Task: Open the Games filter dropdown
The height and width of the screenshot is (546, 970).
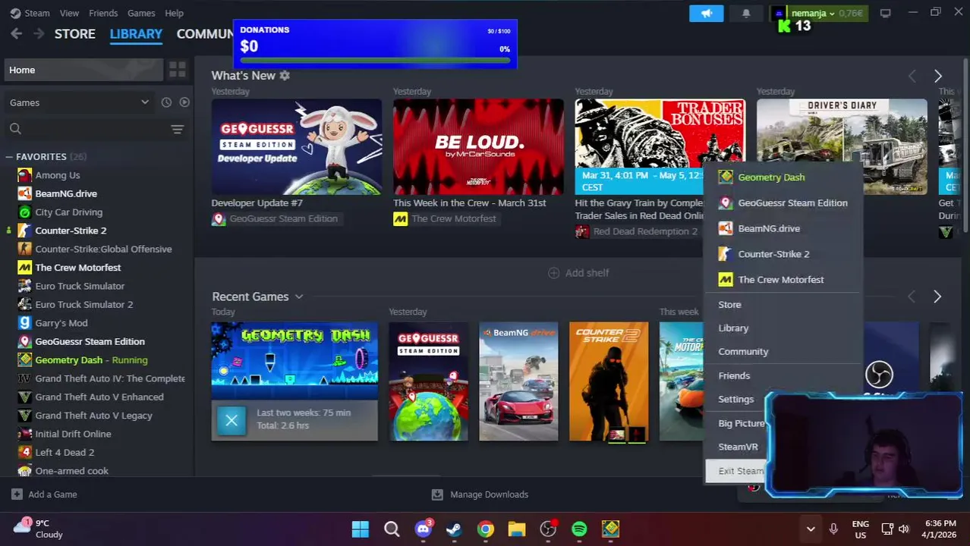Action: [79, 102]
